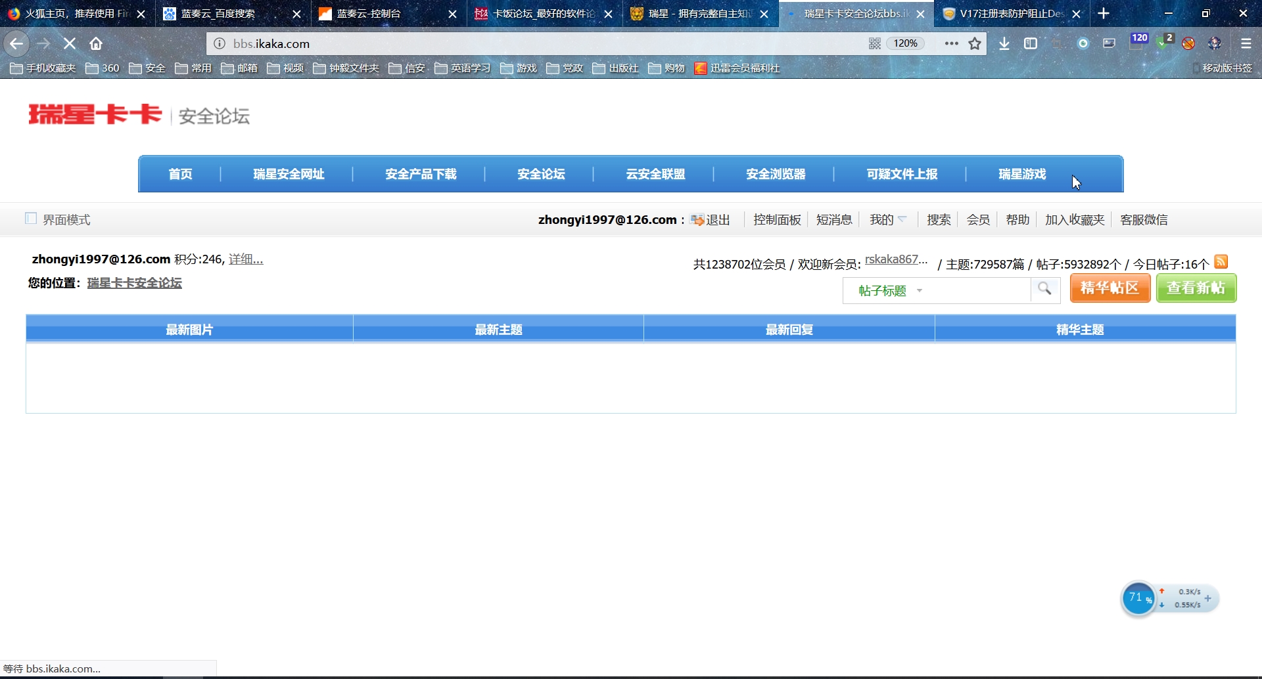The height and width of the screenshot is (679, 1262).
Task: Expand the 我的 dropdown menu
Action: click(x=888, y=219)
